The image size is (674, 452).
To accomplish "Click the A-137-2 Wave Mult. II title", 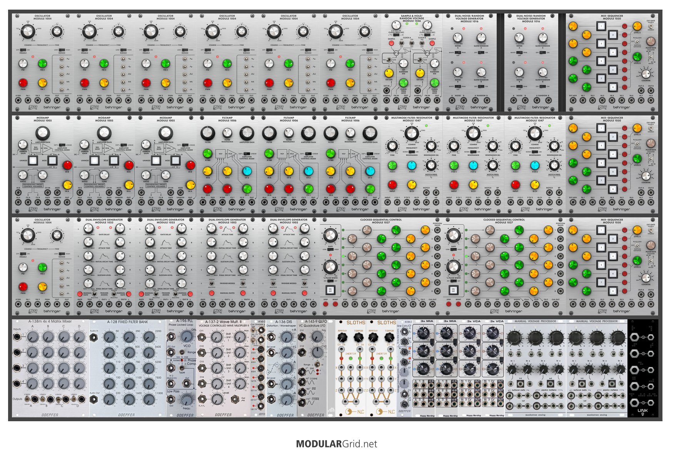I will point(223,322).
